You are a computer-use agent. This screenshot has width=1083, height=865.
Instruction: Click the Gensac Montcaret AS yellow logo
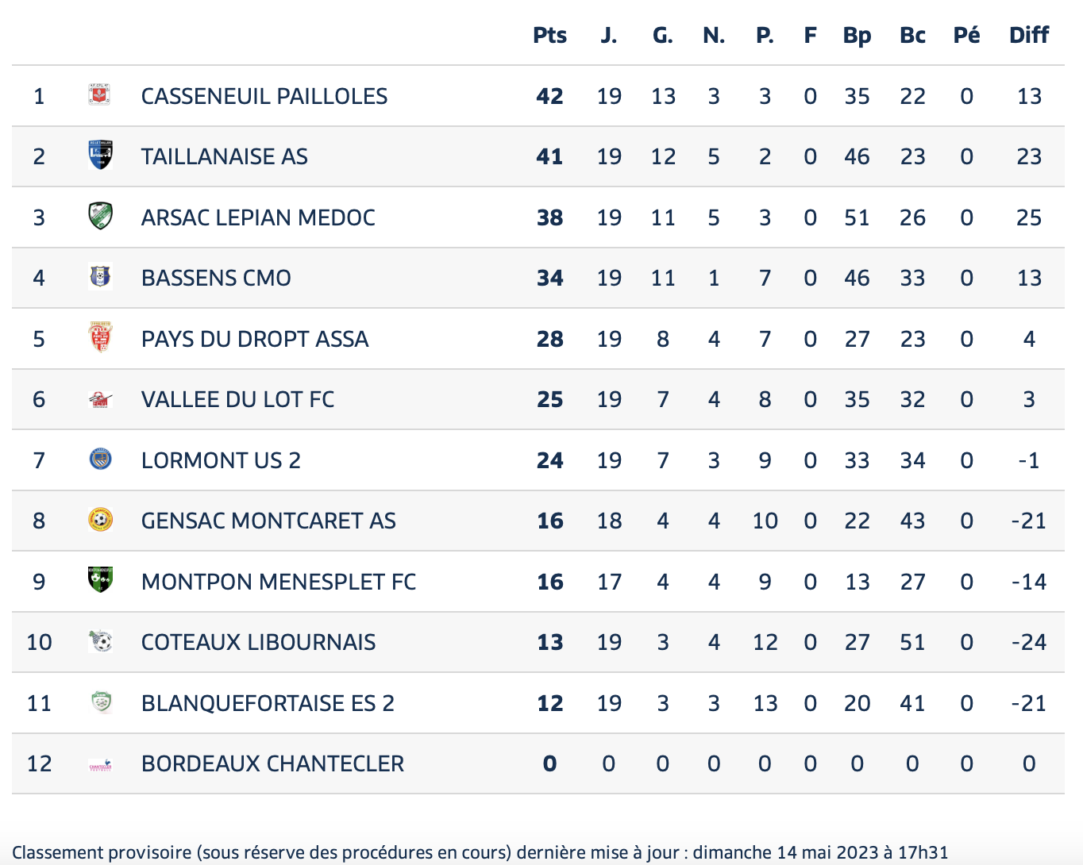(x=100, y=521)
